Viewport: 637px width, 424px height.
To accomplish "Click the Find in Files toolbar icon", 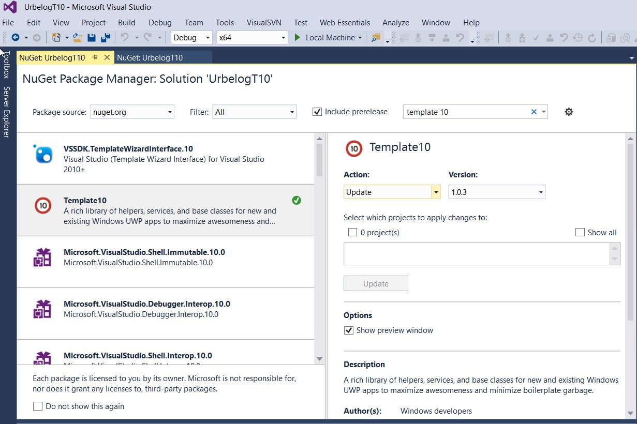I will (x=376, y=37).
